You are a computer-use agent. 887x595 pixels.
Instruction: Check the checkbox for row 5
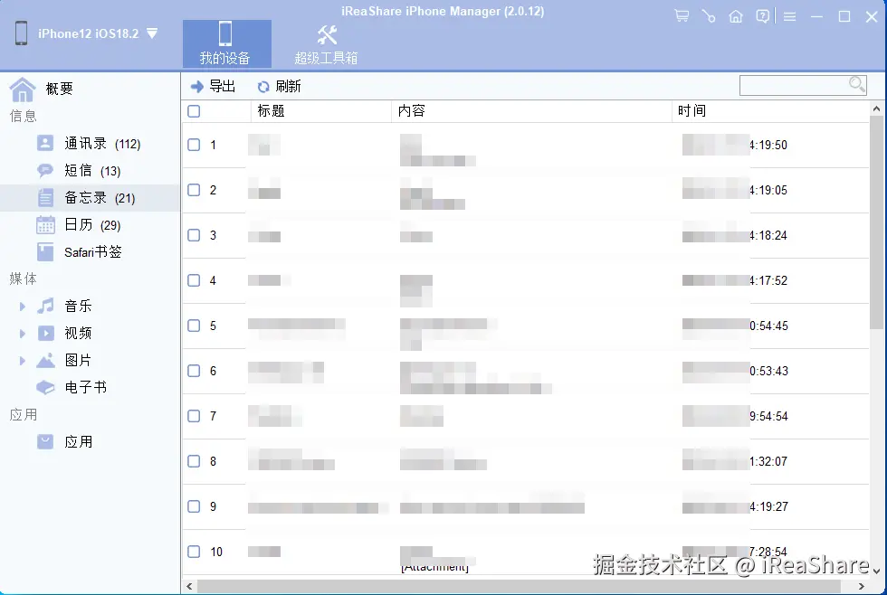click(194, 326)
